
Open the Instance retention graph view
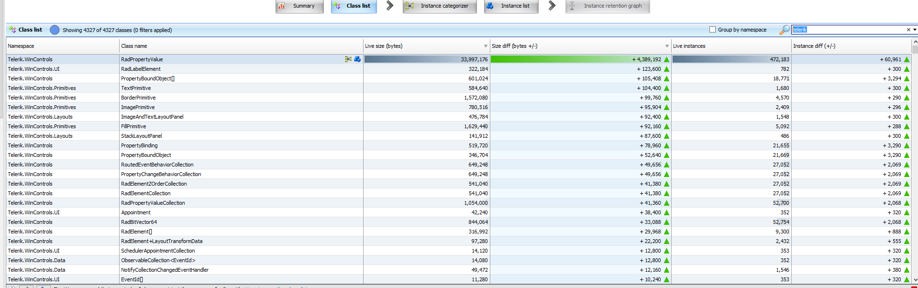click(608, 6)
